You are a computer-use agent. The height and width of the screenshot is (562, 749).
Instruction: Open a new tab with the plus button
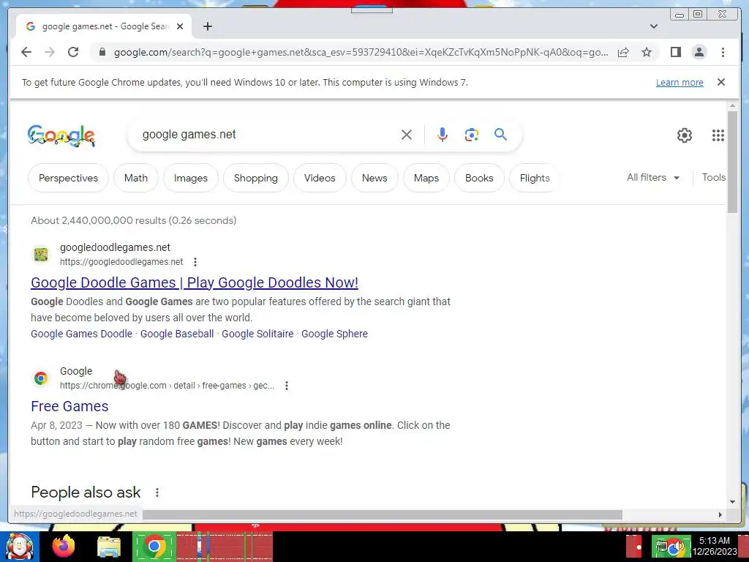[207, 26]
